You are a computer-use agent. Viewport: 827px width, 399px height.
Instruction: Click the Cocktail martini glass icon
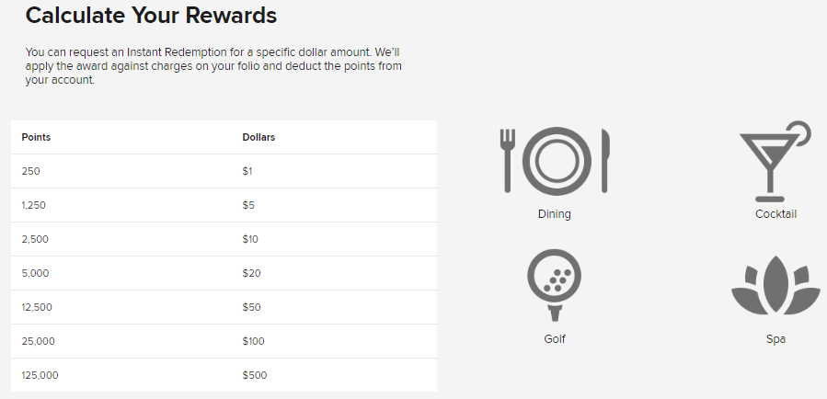tap(775, 161)
